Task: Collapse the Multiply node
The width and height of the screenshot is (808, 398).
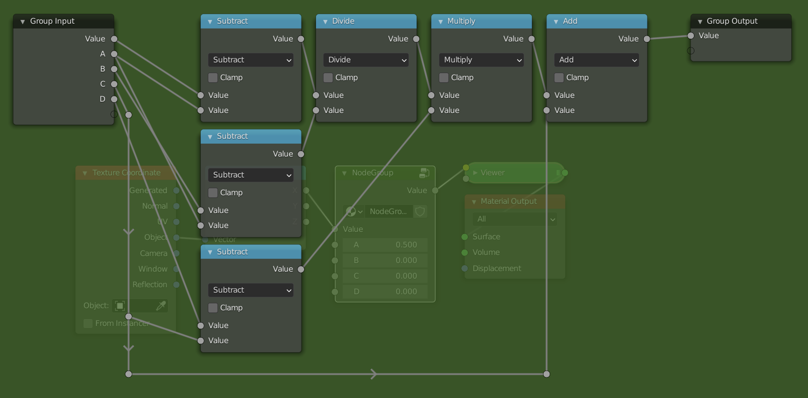Action: tap(440, 22)
